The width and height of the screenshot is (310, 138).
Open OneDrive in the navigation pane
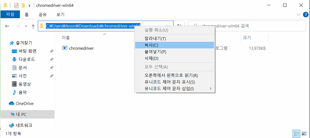[24, 104]
